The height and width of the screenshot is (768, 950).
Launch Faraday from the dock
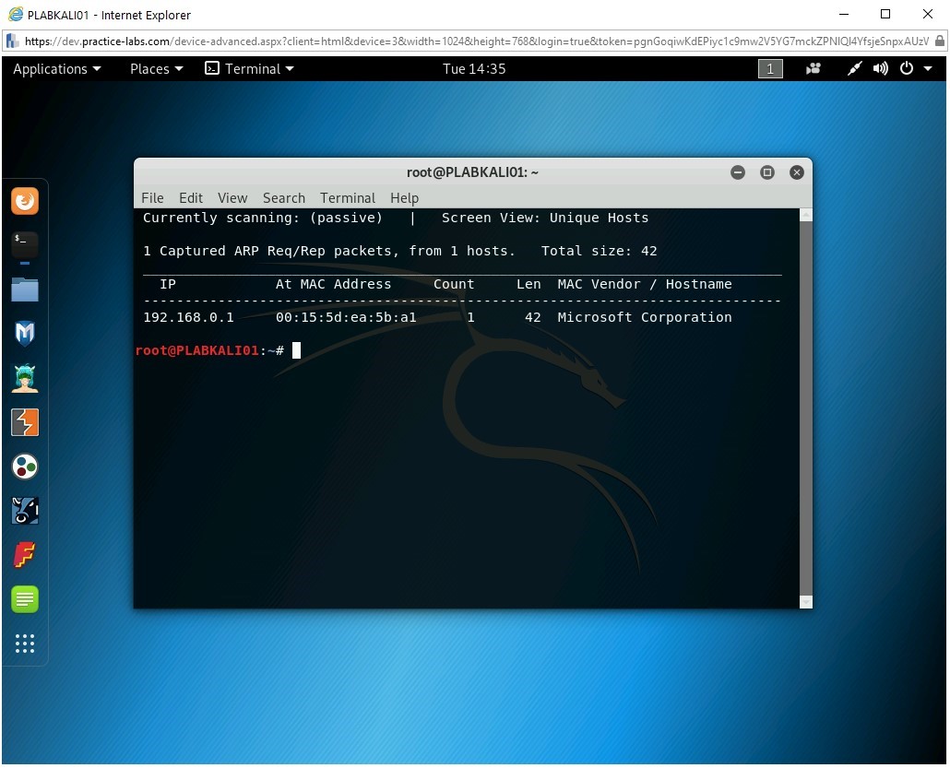coord(25,554)
